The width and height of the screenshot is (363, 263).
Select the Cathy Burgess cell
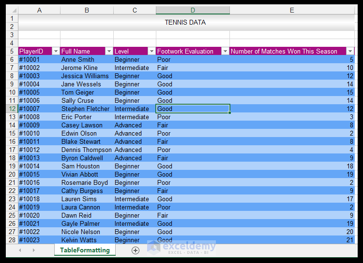87,191
